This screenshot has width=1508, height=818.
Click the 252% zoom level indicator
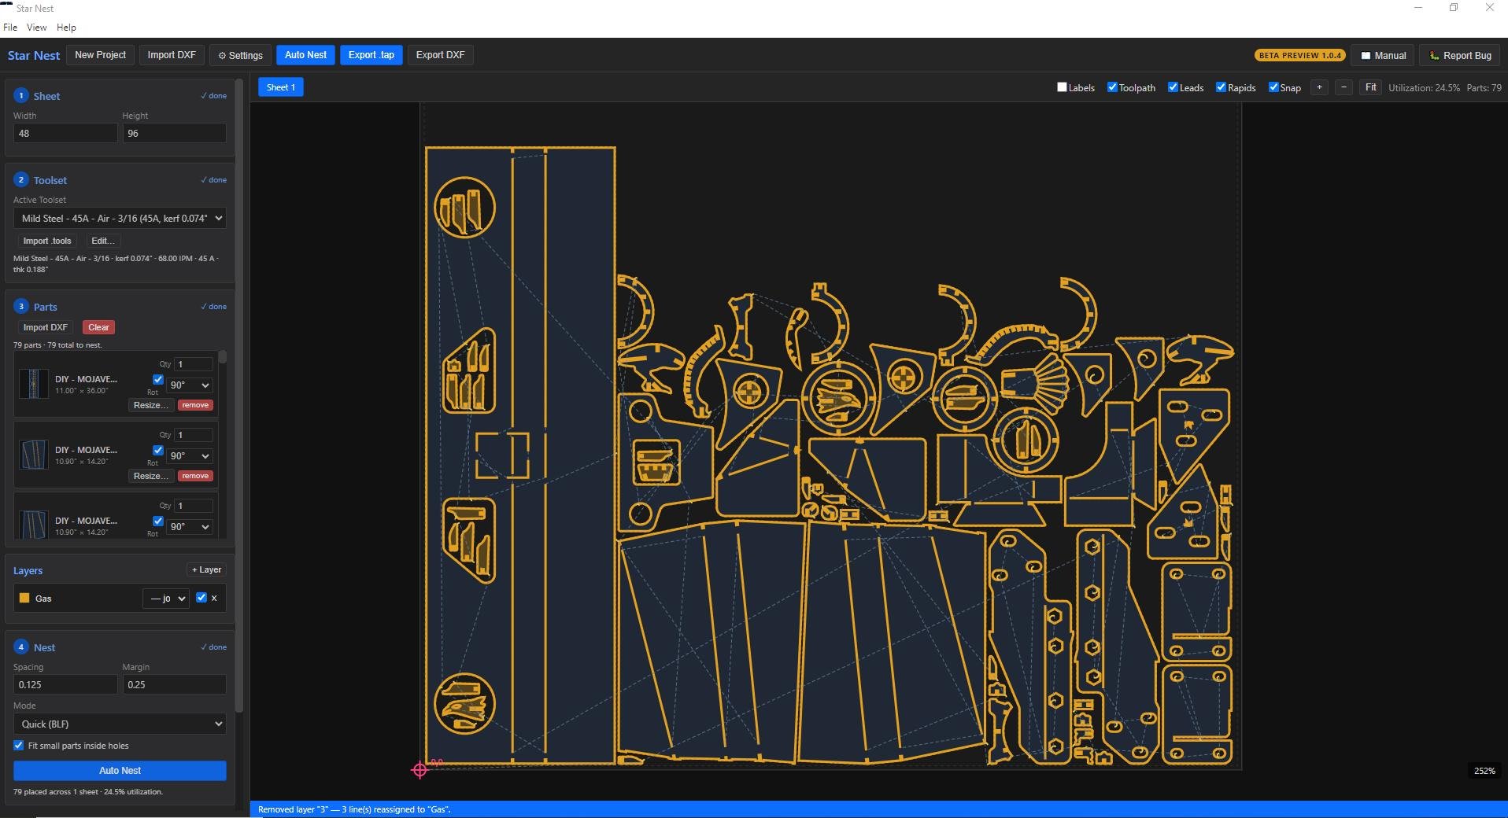pos(1484,771)
